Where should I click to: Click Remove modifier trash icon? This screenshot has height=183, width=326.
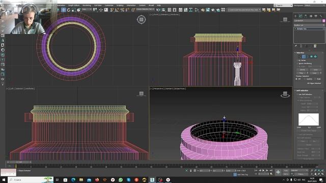point(315,46)
